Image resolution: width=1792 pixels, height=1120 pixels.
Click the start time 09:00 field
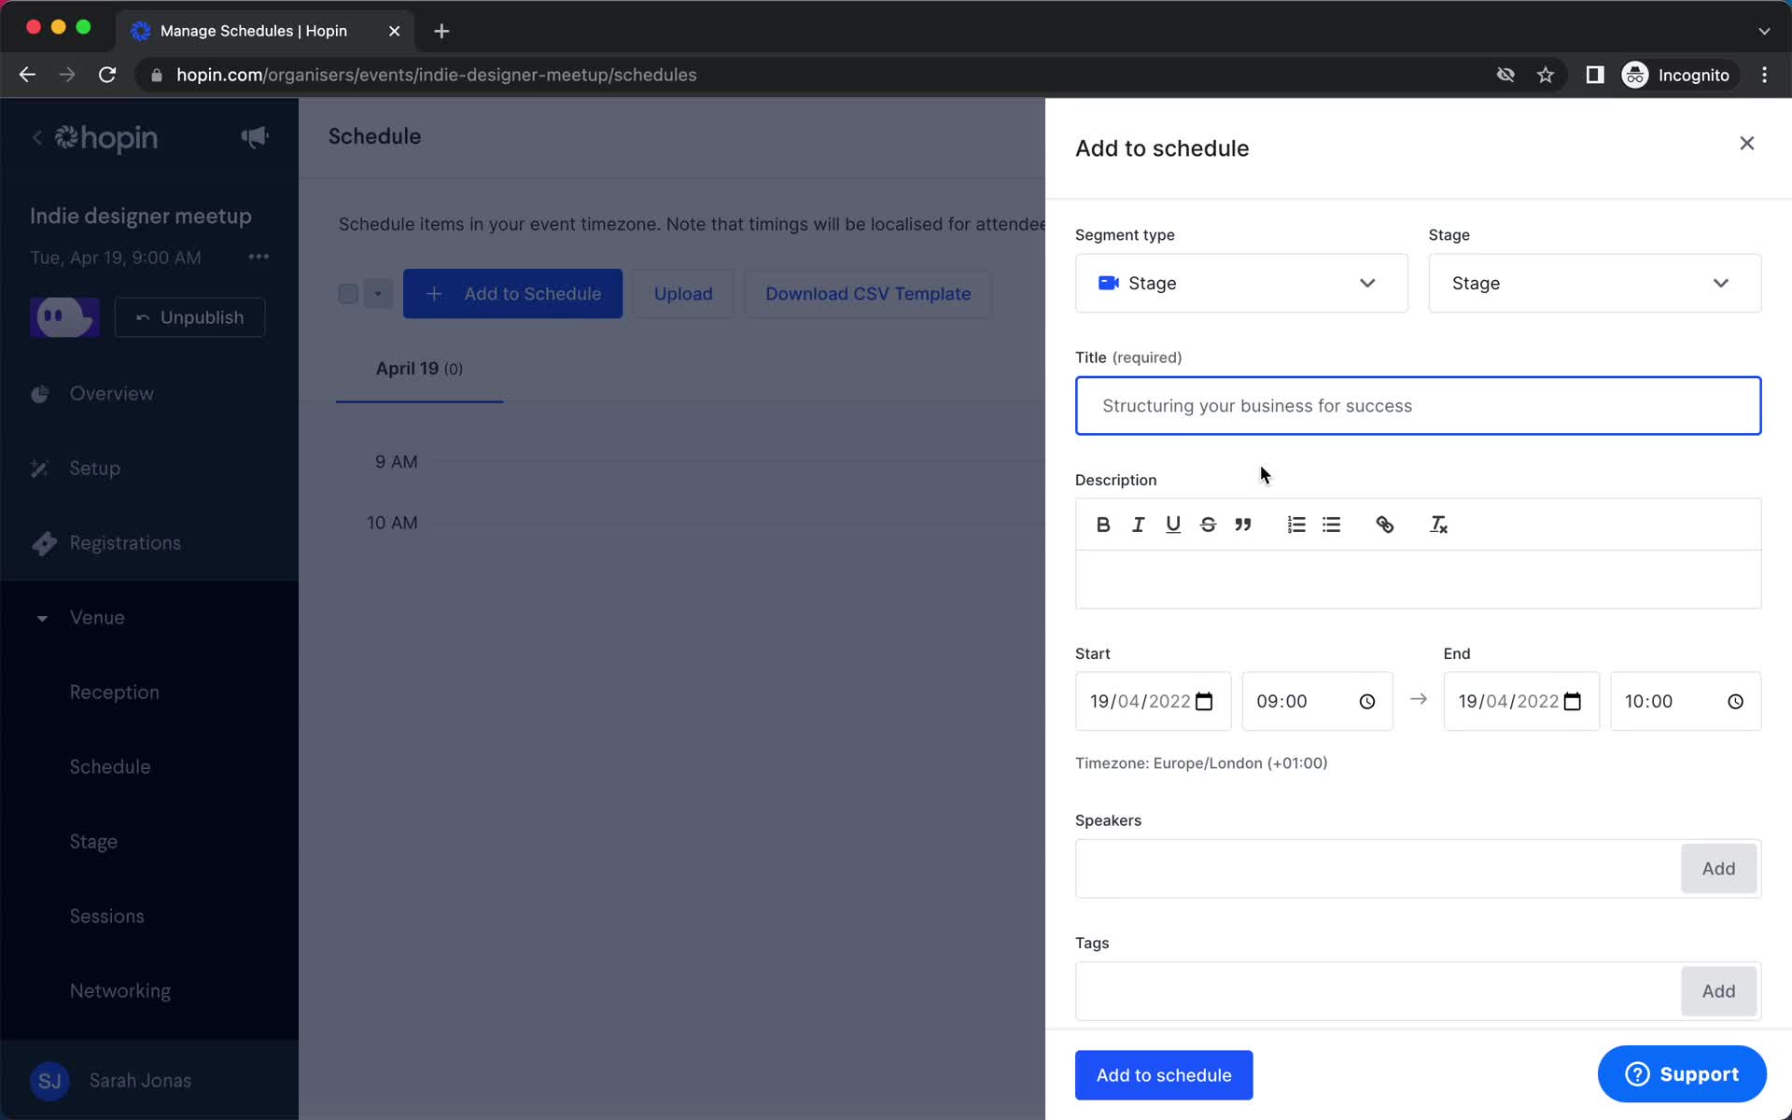pos(1317,701)
